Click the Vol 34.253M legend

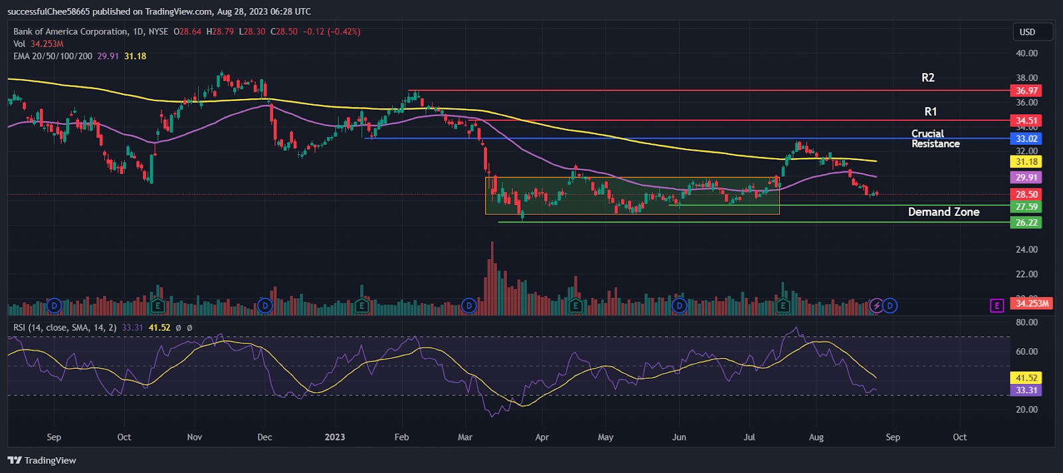[39, 44]
